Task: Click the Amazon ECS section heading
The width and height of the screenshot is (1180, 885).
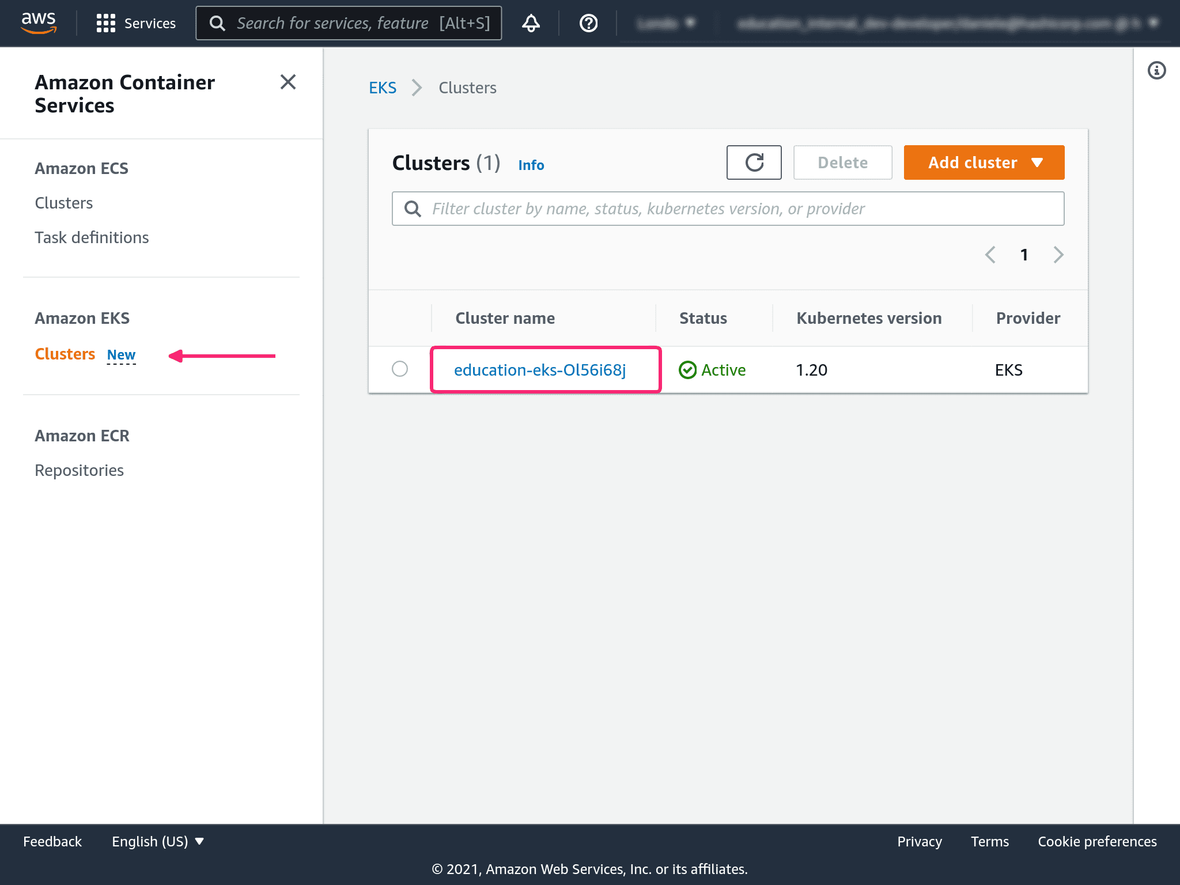Action: pyautogui.click(x=81, y=168)
